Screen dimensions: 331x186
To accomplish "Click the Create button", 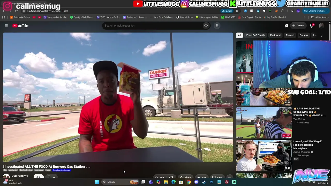I will 298,26.
